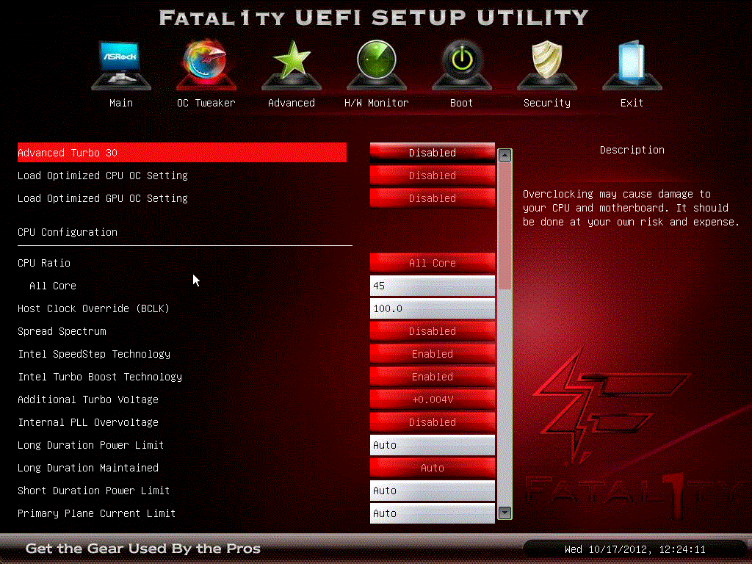Image resolution: width=752 pixels, height=564 pixels.
Task: Switch to the Boot tab label
Action: pyautogui.click(x=461, y=103)
